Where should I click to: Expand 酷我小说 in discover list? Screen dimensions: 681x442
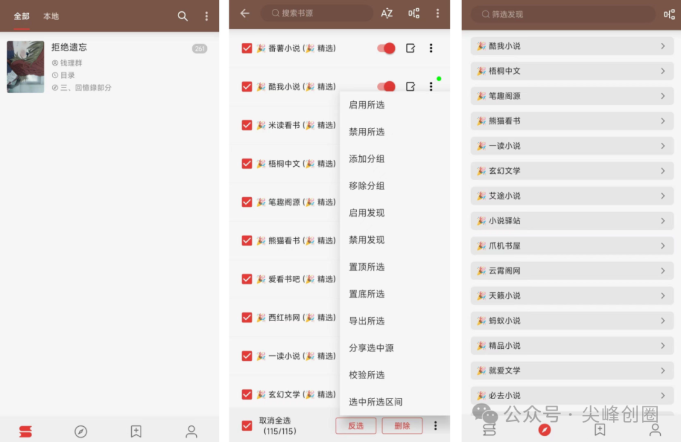pyautogui.click(x=572, y=46)
